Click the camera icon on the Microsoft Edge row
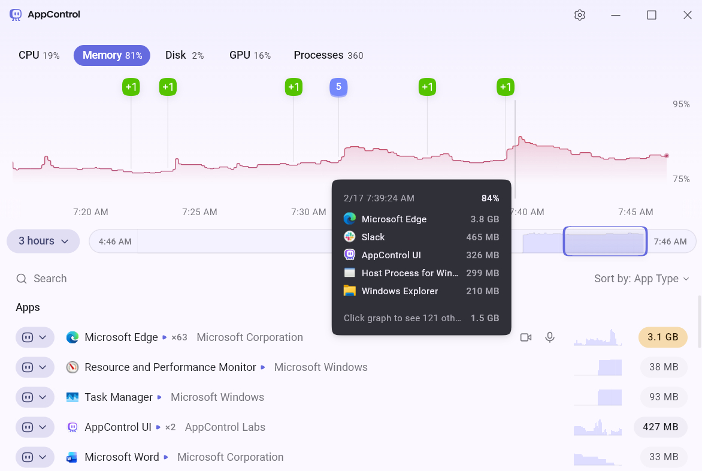Viewport: 702px width, 471px height. tap(526, 337)
